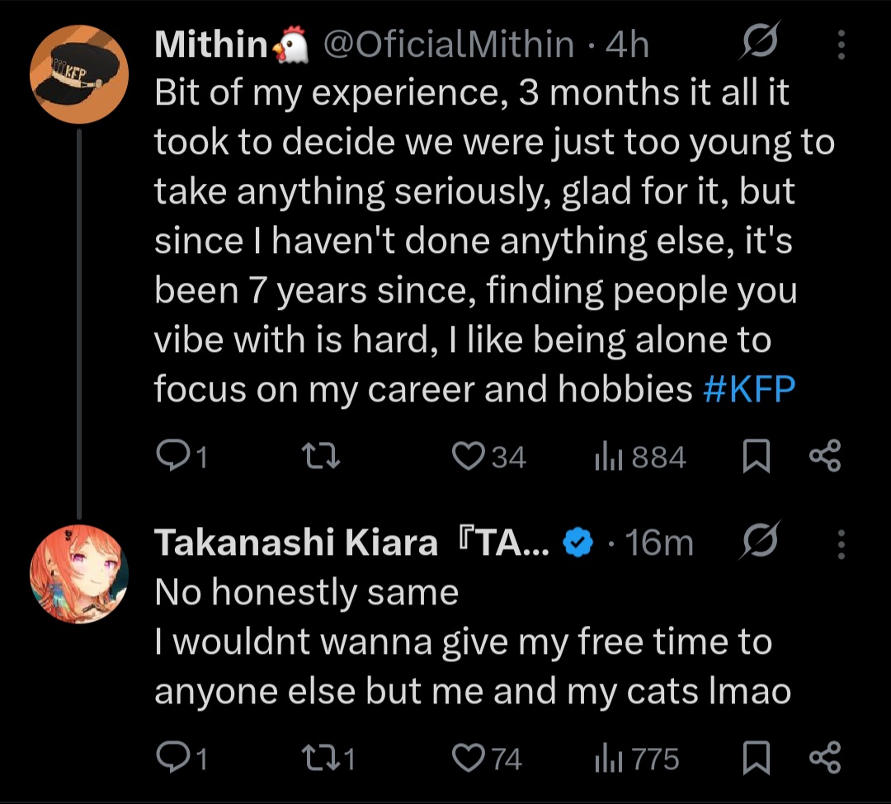This screenshot has height=804, width=891.
Task: Like Mithin's tweet with 34 likes
Action: (469, 457)
